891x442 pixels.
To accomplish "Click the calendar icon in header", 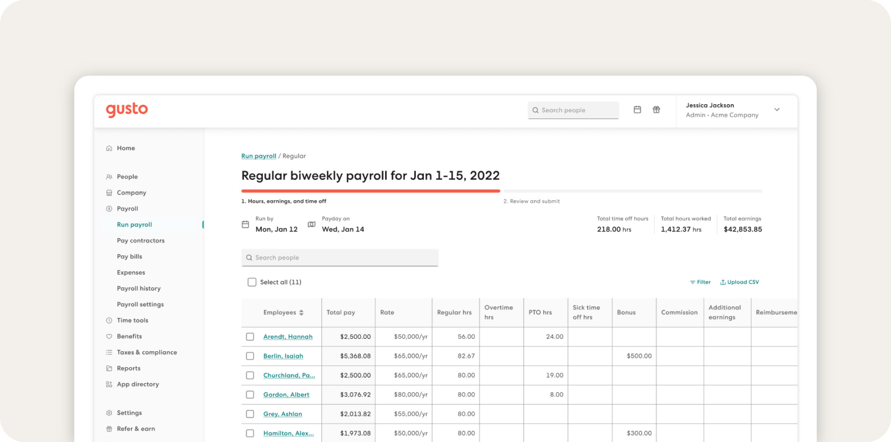I will click(x=637, y=110).
